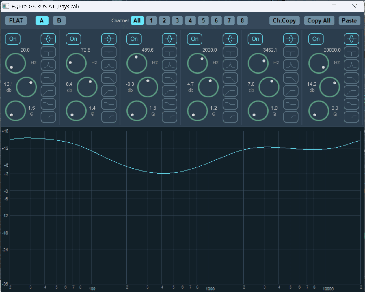Viewport: 365px width, 292px height.
Task: Pick the descending shelf filter icon in 3462.1 Hz band
Action: coord(291,104)
